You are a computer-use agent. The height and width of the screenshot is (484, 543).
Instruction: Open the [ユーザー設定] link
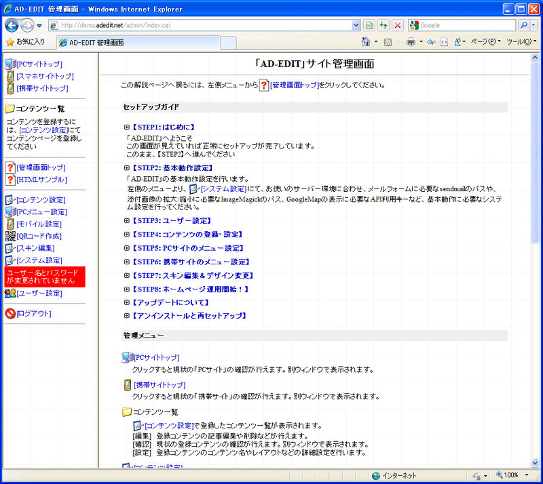pyautogui.click(x=39, y=294)
